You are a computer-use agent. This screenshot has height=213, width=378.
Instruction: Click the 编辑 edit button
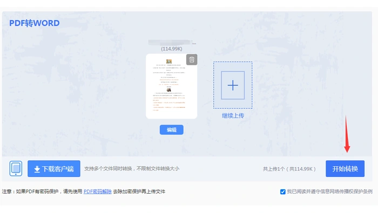171,130
